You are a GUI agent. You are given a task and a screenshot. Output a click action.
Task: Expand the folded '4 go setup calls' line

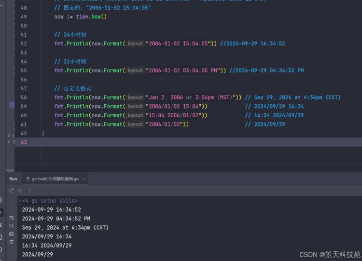pyautogui.click(x=20, y=201)
